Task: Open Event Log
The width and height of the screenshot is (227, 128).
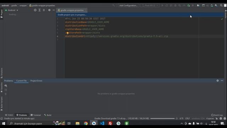Action: (x=217, y=115)
